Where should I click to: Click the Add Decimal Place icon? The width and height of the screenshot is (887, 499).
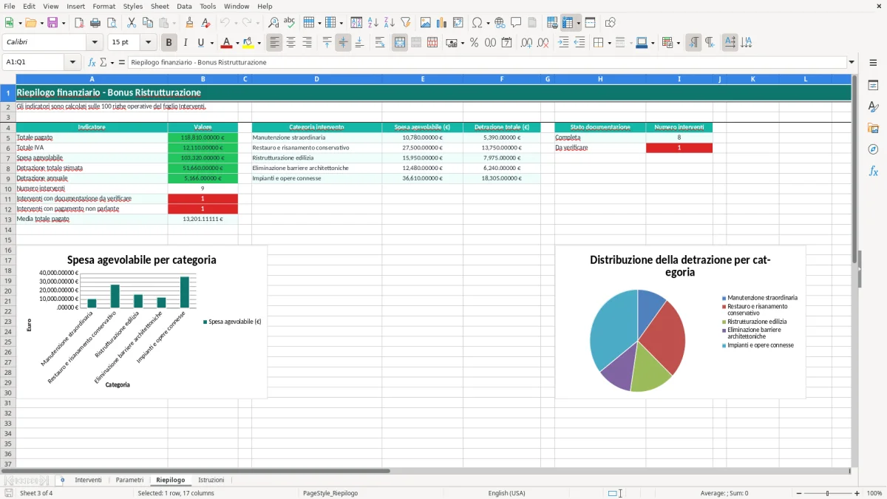coord(527,42)
